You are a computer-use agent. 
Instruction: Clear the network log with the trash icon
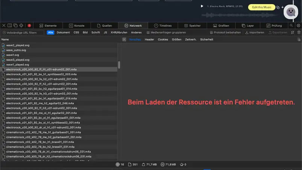299,33
